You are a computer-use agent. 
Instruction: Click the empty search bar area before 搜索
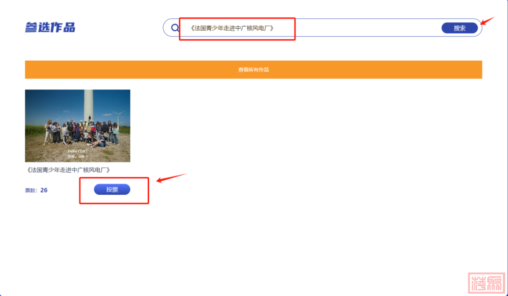pyautogui.click(x=367, y=28)
